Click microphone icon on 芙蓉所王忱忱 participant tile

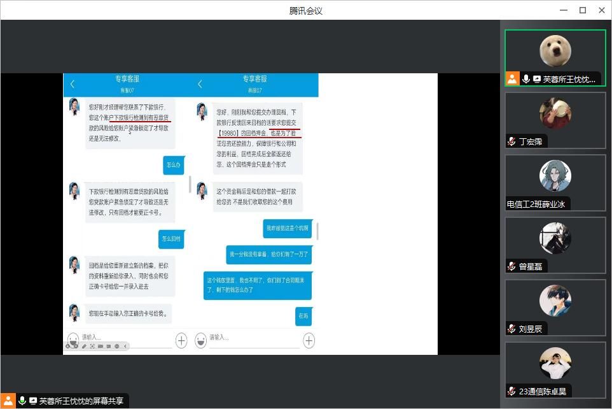pyautogui.click(x=525, y=79)
